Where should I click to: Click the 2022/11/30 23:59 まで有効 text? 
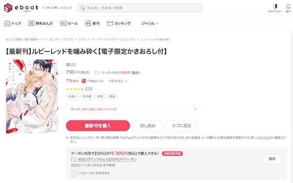(93, 165)
